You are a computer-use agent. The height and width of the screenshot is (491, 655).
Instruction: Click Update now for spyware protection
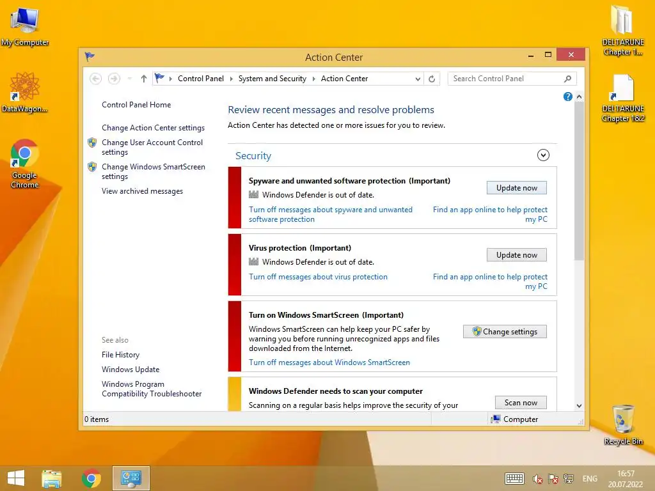[x=517, y=188]
